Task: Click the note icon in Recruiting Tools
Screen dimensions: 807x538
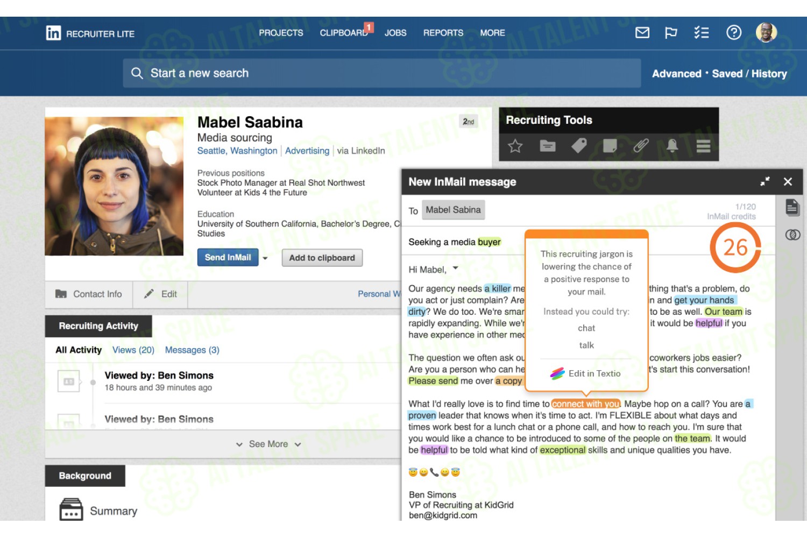Action: (610, 146)
